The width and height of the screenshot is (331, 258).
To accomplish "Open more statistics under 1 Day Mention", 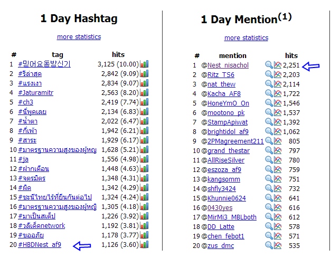I will [246, 38].
